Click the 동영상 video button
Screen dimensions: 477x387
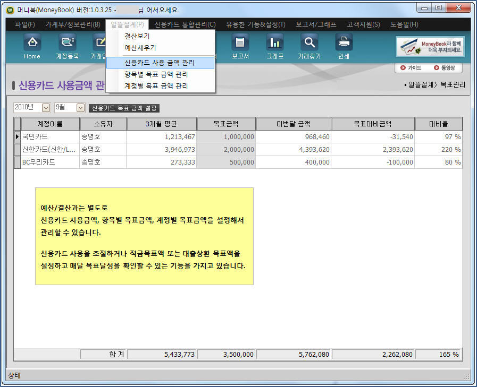445,68
